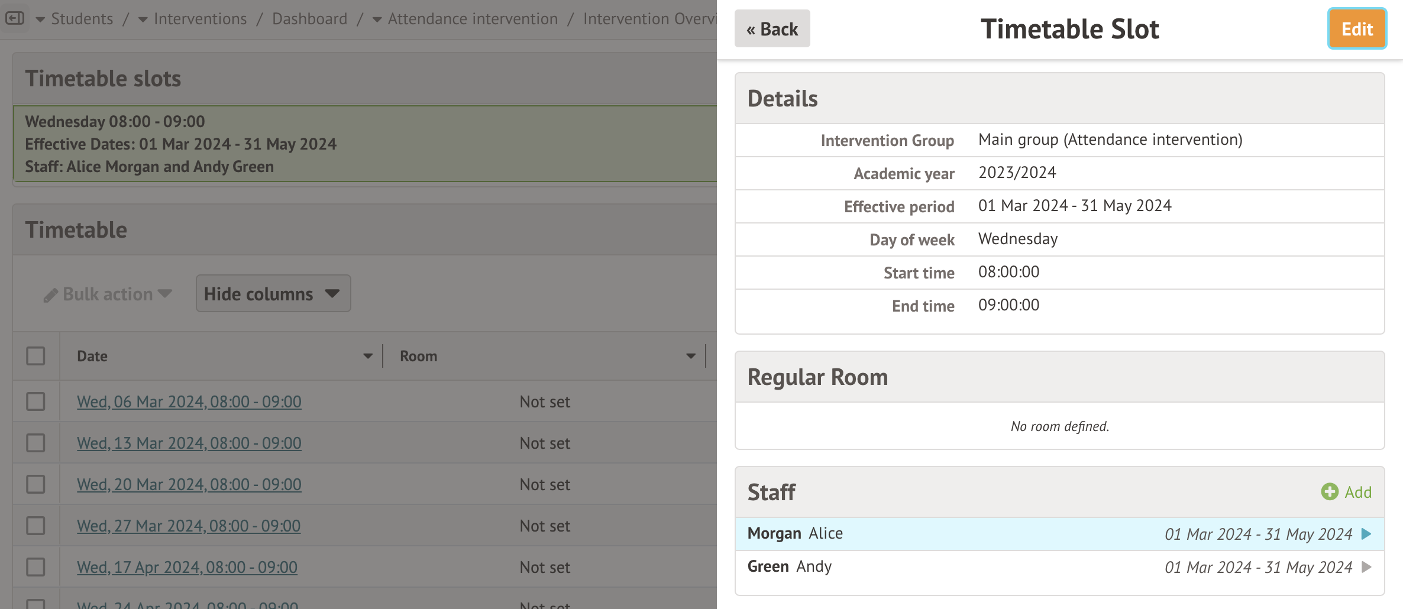Open the Students breadcrumb dropdown arrow

[40, 20]
